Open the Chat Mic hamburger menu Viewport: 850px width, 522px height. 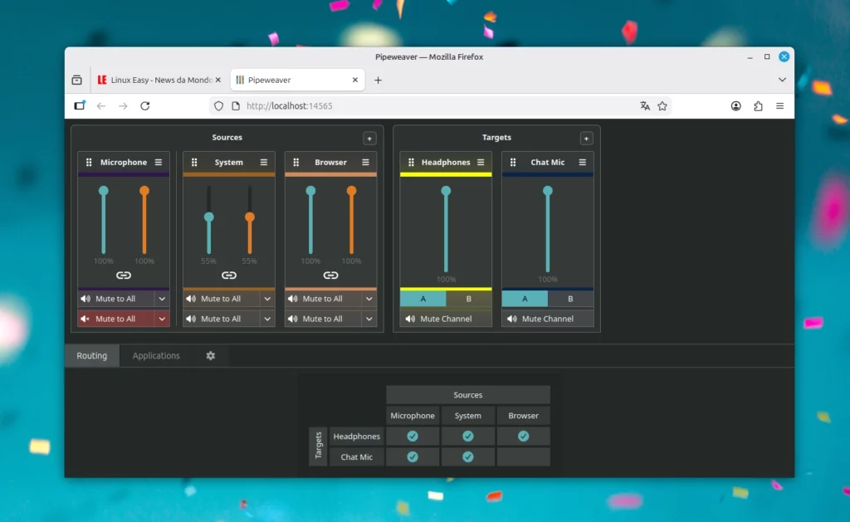[583, 162]
